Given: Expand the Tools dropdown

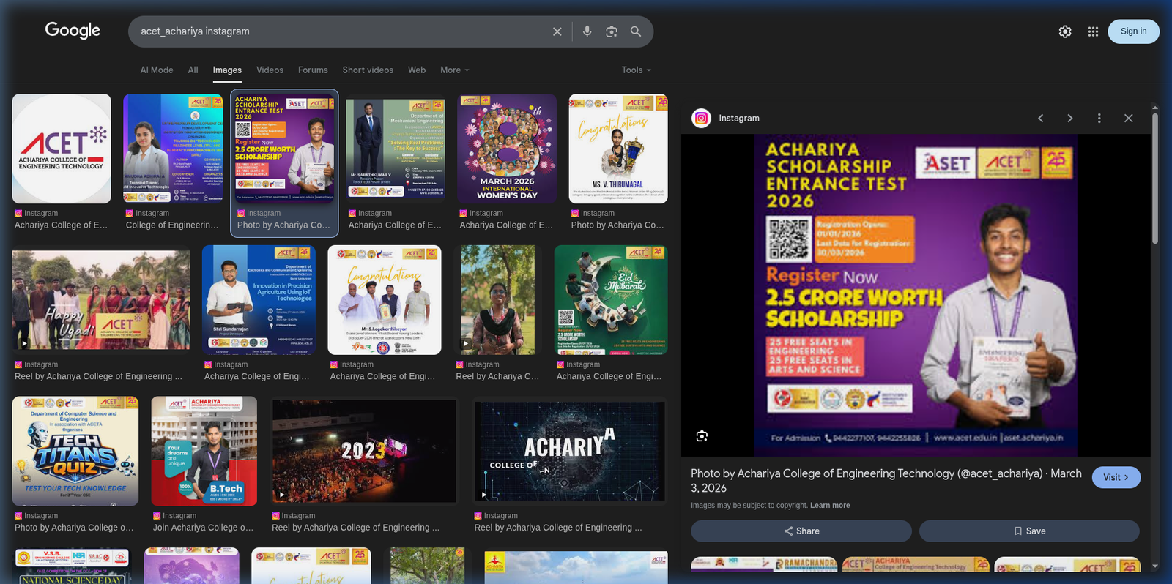Looking at the screenshot, I should point(636,70).
